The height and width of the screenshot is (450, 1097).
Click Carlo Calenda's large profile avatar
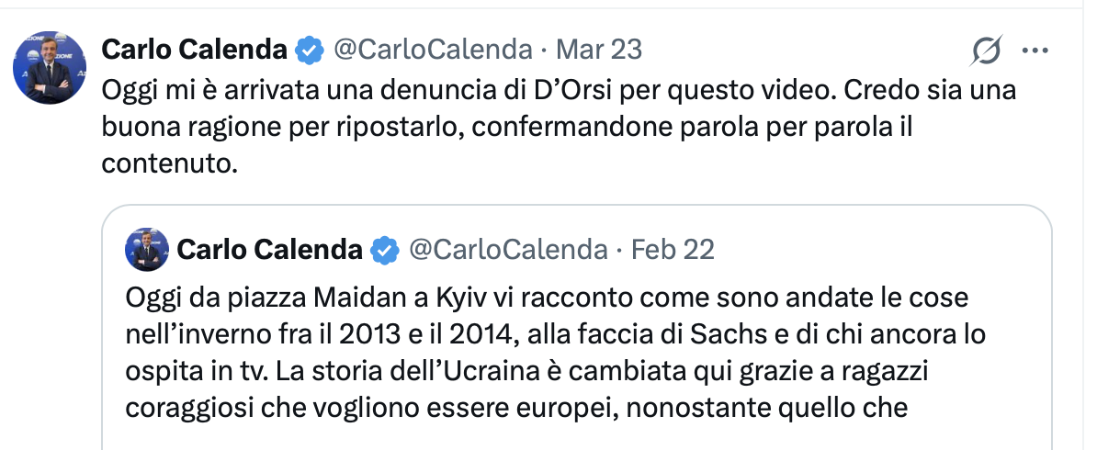[50, 67]
